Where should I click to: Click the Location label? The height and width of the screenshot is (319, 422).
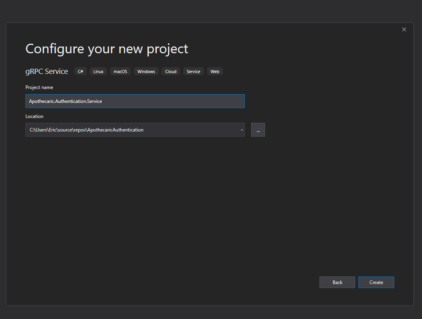(34, 116)
